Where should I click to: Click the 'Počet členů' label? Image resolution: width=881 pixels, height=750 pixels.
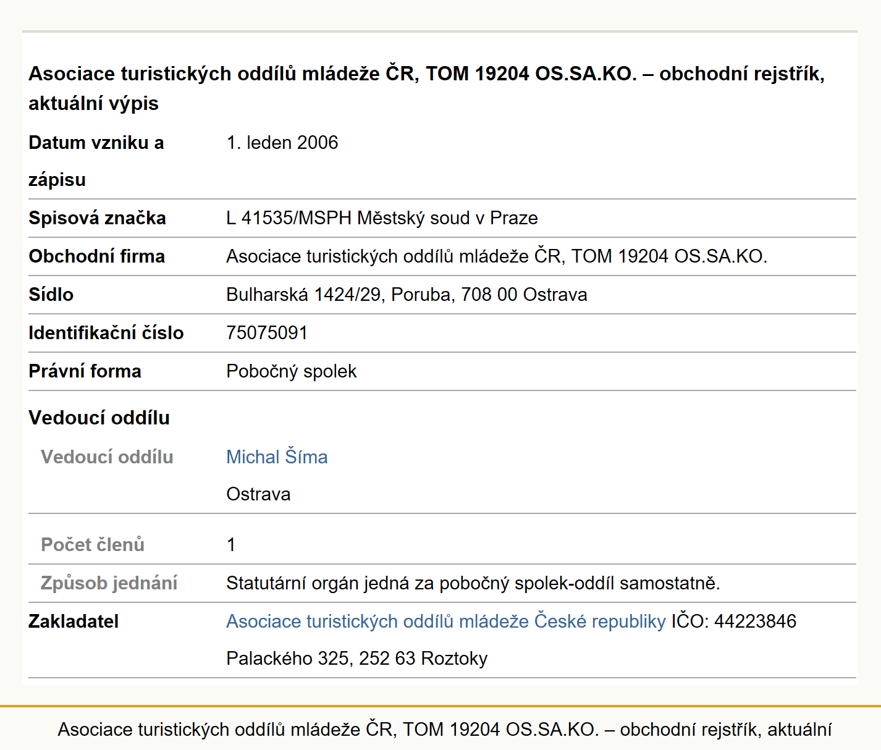(93, 544)
